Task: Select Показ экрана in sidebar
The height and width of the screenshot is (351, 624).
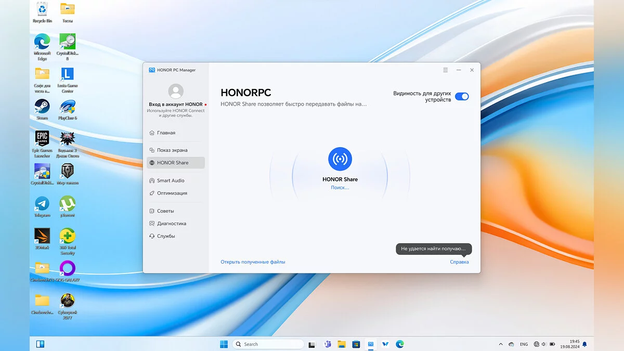Action: [172, 150]
